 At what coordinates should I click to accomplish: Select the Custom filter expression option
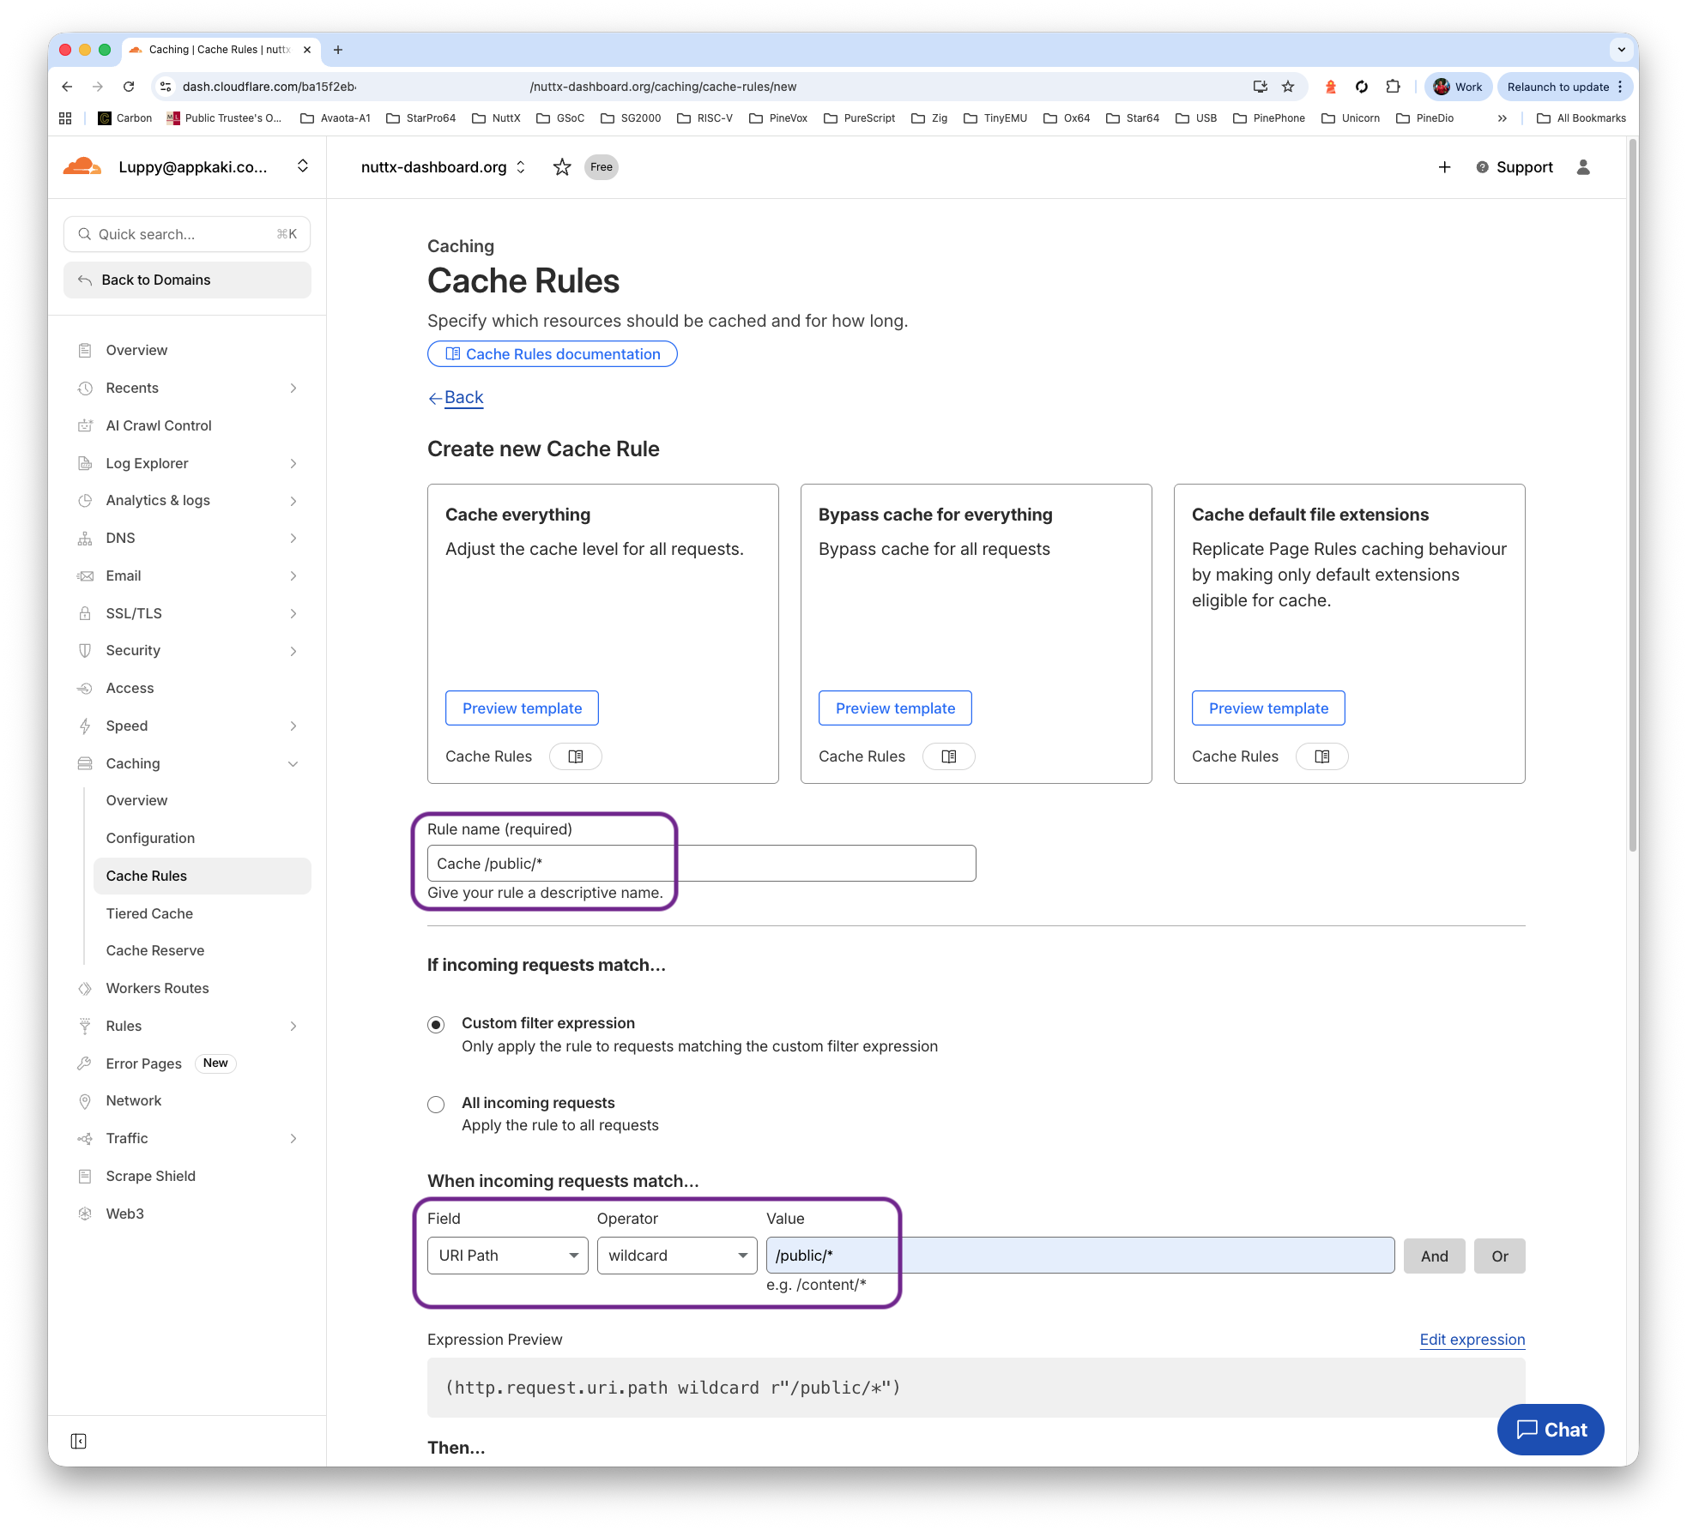[436, 1024]
